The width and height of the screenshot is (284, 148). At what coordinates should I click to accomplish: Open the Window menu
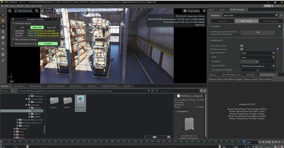(20, 6)
